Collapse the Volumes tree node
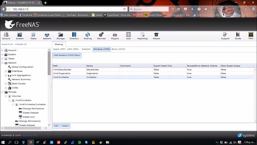 pyautogui.click(x=6, y=96)
